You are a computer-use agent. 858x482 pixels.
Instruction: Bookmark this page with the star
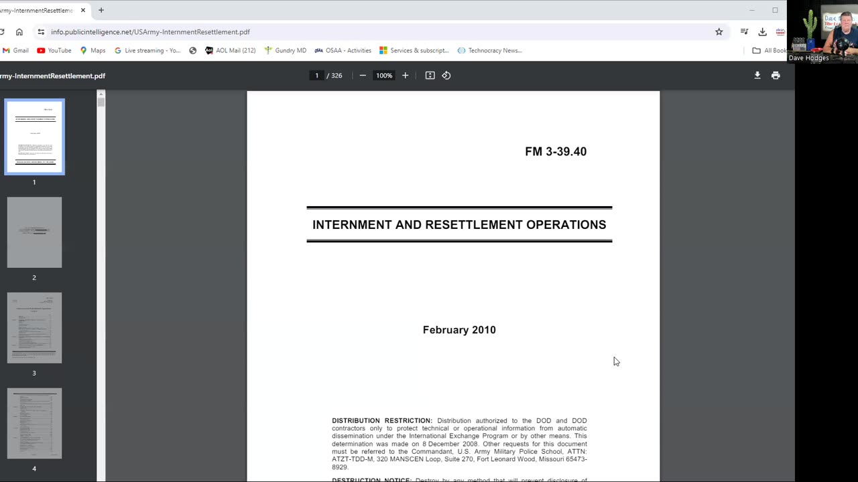[x=719, y=31]
